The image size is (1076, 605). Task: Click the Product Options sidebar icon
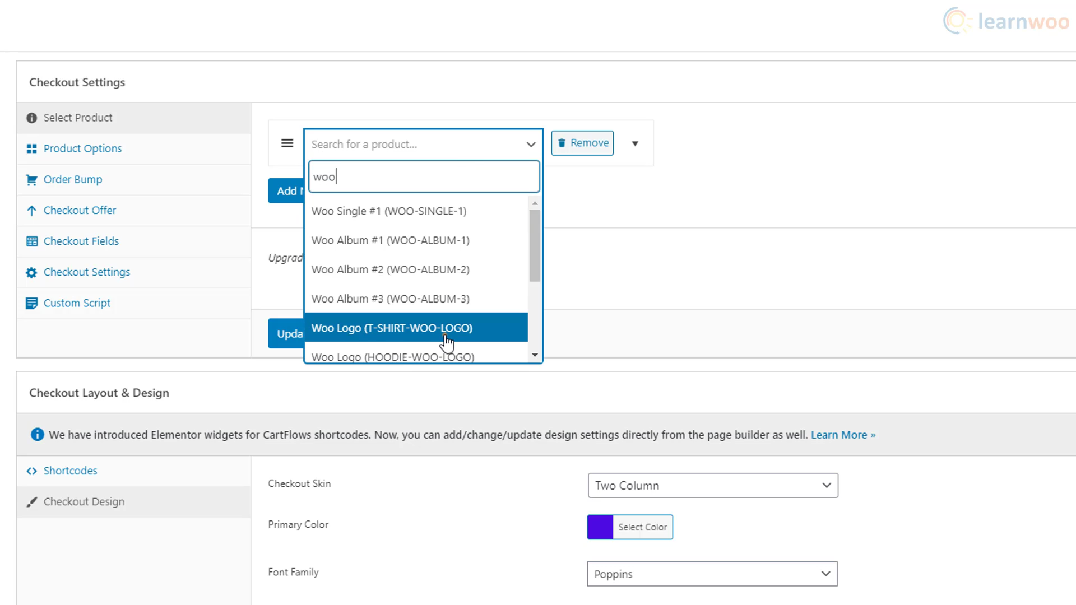31,148
